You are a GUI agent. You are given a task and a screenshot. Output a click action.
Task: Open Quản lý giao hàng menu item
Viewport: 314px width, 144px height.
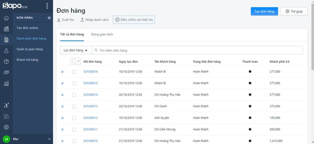(x=30, y=49)
